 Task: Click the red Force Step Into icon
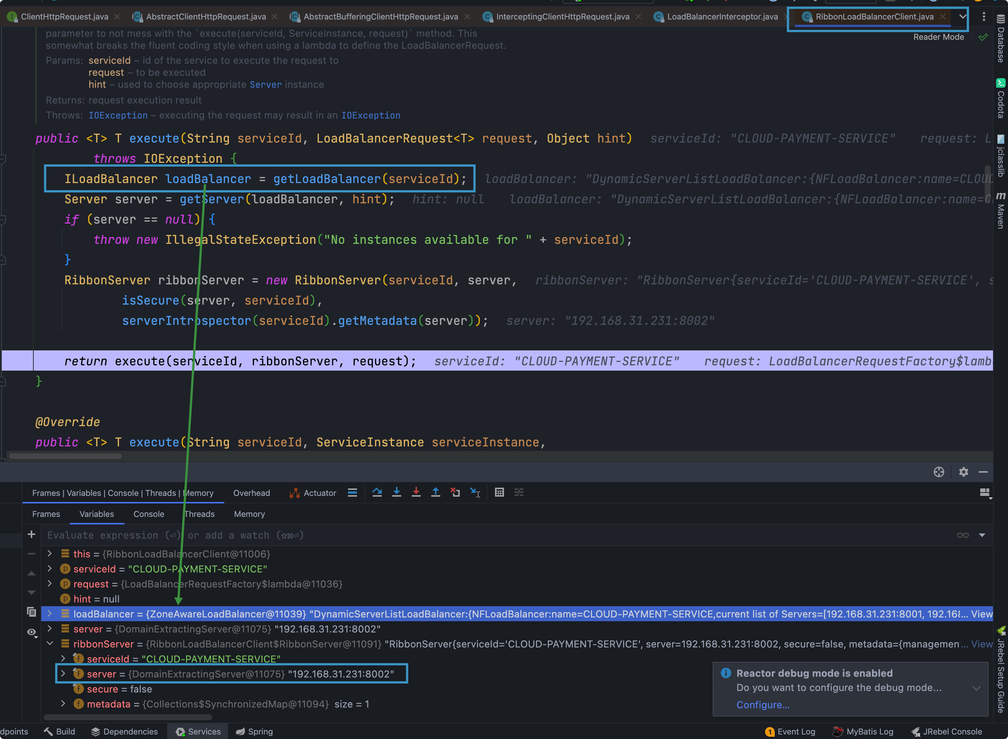(416, 493)
